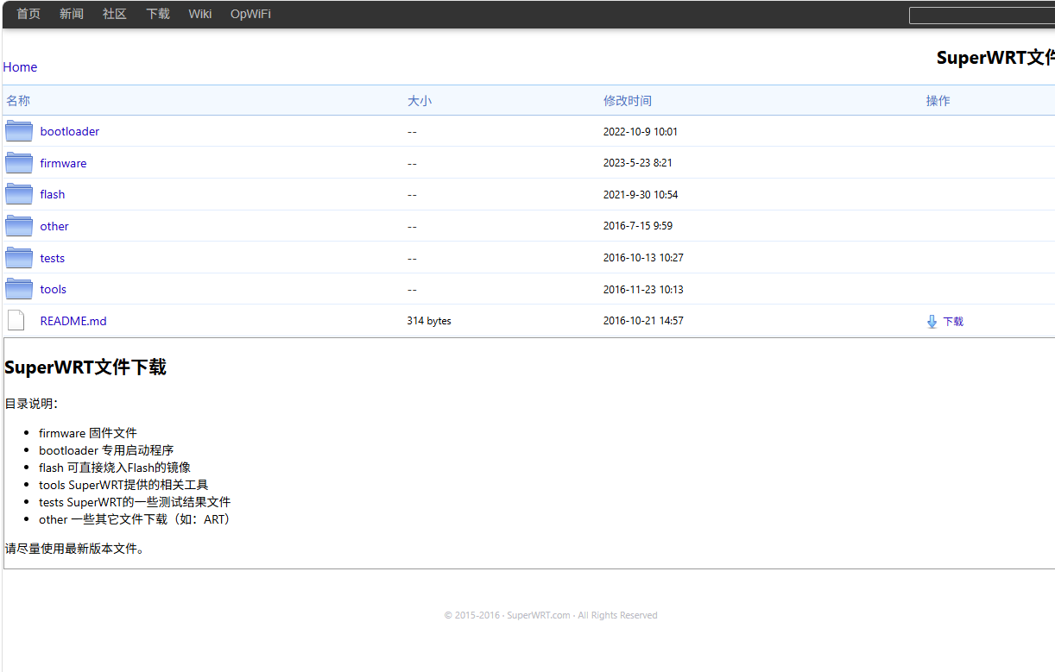Open the firmware folder link
This screenshot has width=1055, height=672.
coord(63,163)
